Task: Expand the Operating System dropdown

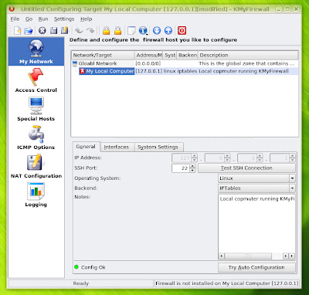Action: pyautogui.click(x=292, y=178)
